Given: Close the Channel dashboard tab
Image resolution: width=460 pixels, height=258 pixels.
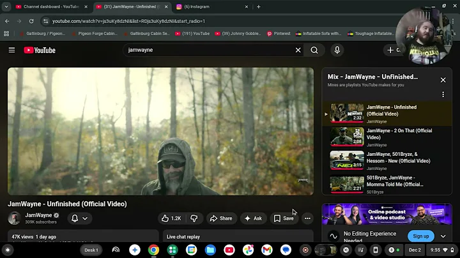Looking at the screenshot, I should pyautogui.click(x=86, y=7).
